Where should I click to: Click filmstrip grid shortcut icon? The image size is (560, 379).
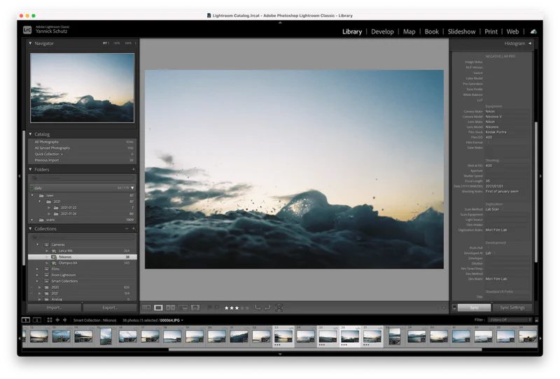coord(49,320)
